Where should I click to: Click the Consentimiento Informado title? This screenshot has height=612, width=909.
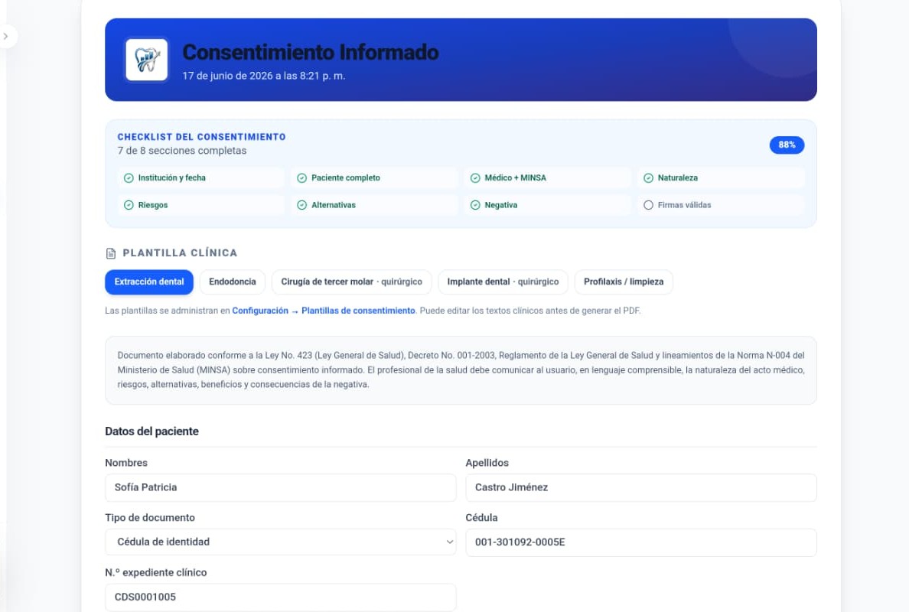point(311,52)
